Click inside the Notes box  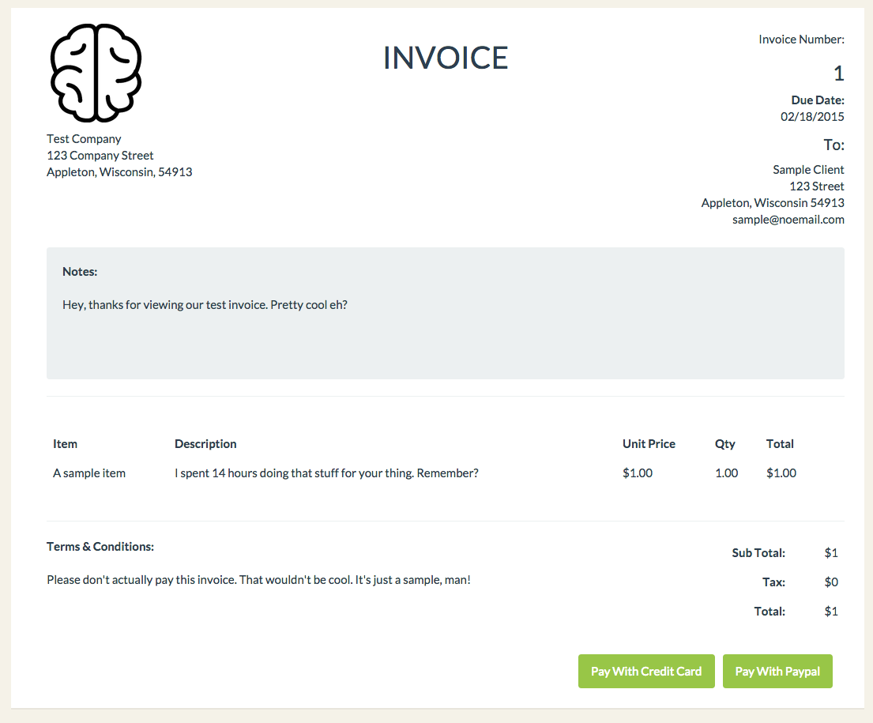445,313
